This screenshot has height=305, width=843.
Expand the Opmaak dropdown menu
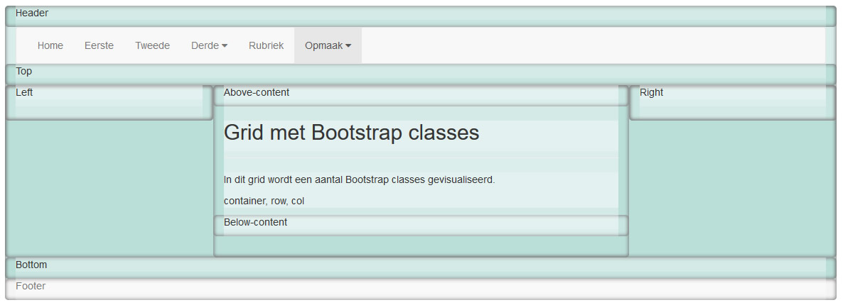click(x=328, y=45)
